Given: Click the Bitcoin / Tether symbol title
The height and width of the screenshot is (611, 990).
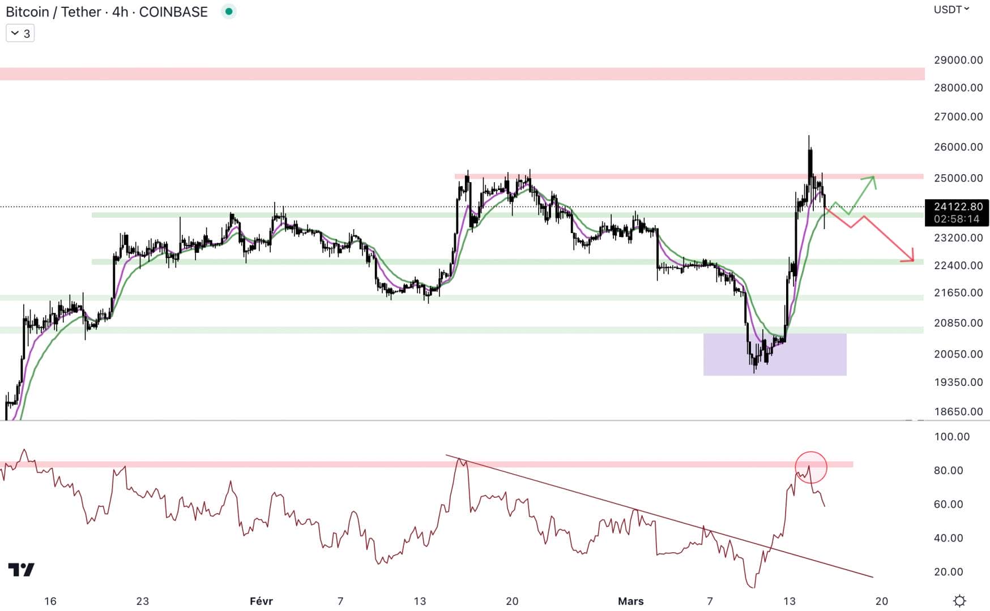Looking at the screenshot, I should point(106,12).
